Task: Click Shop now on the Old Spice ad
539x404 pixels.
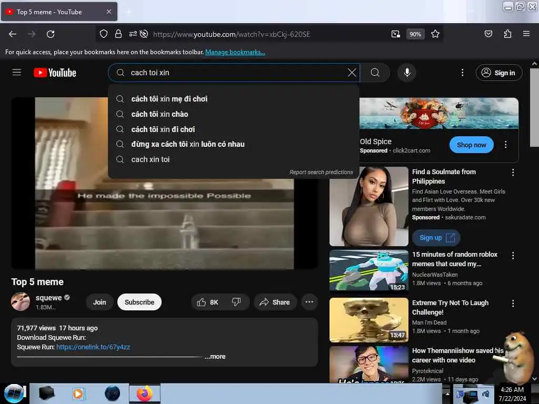Action: click(x=471, y=145)
